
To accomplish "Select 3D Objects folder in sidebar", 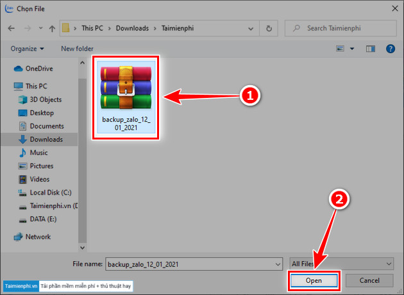I will [x=46, y=99].
